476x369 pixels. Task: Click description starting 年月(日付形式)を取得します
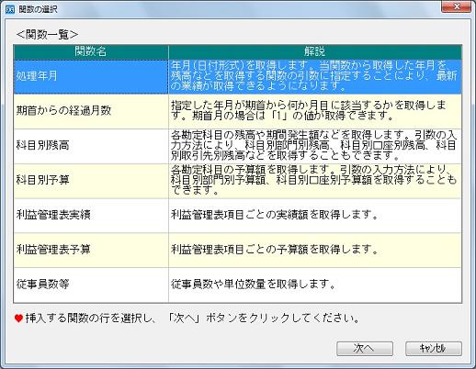(x=314, y=76)
